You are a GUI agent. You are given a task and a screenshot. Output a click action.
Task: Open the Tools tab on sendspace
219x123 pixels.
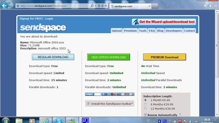click(143, 31)
